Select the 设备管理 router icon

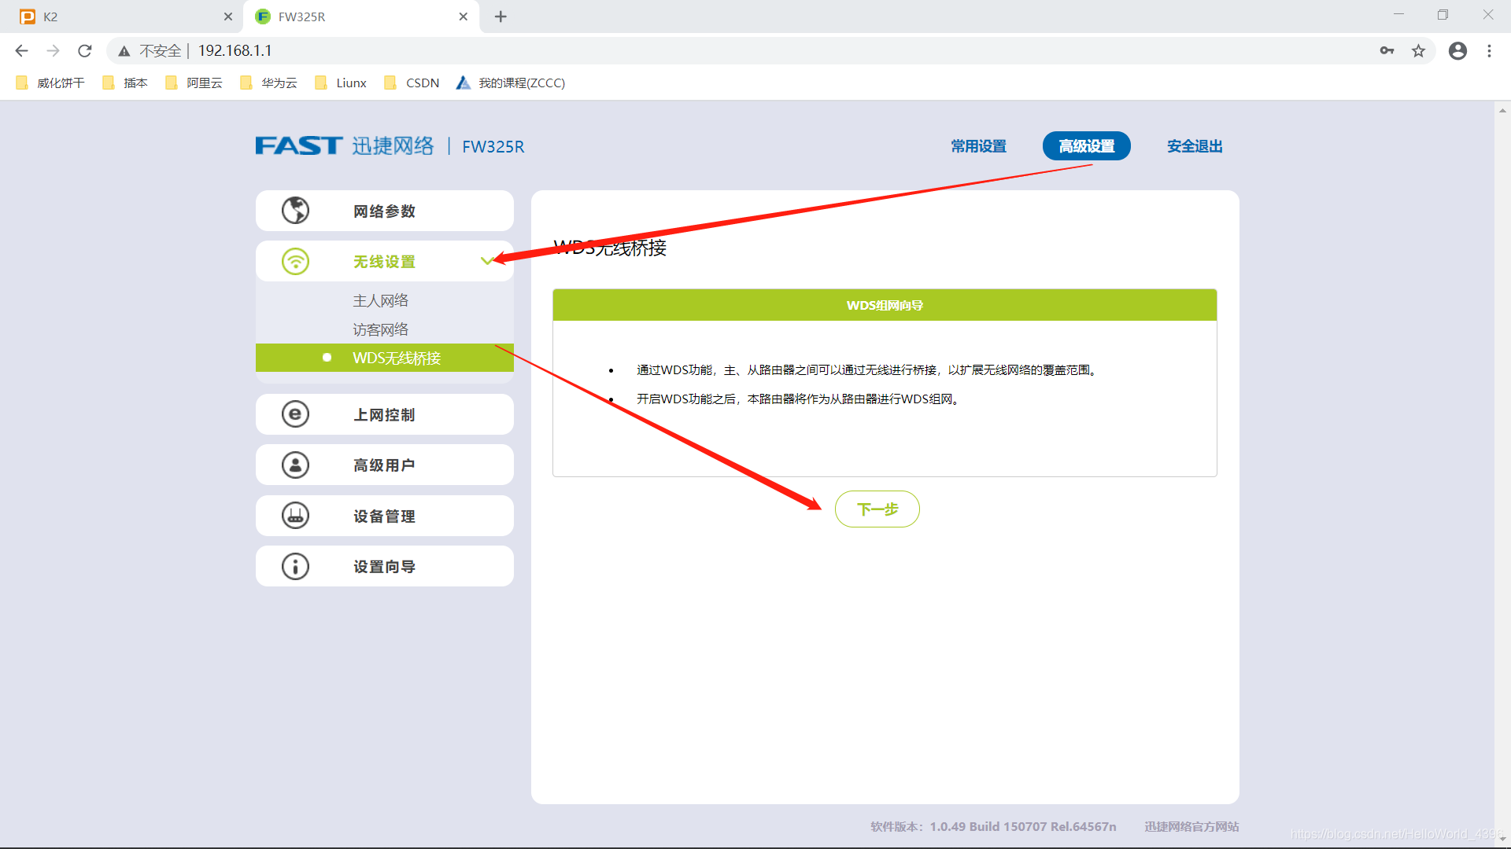[x=296, y=516]
